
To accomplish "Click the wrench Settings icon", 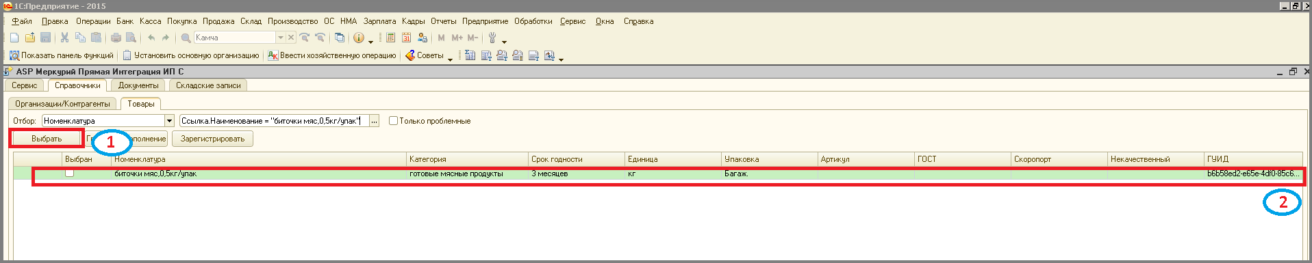I will 492,38.
